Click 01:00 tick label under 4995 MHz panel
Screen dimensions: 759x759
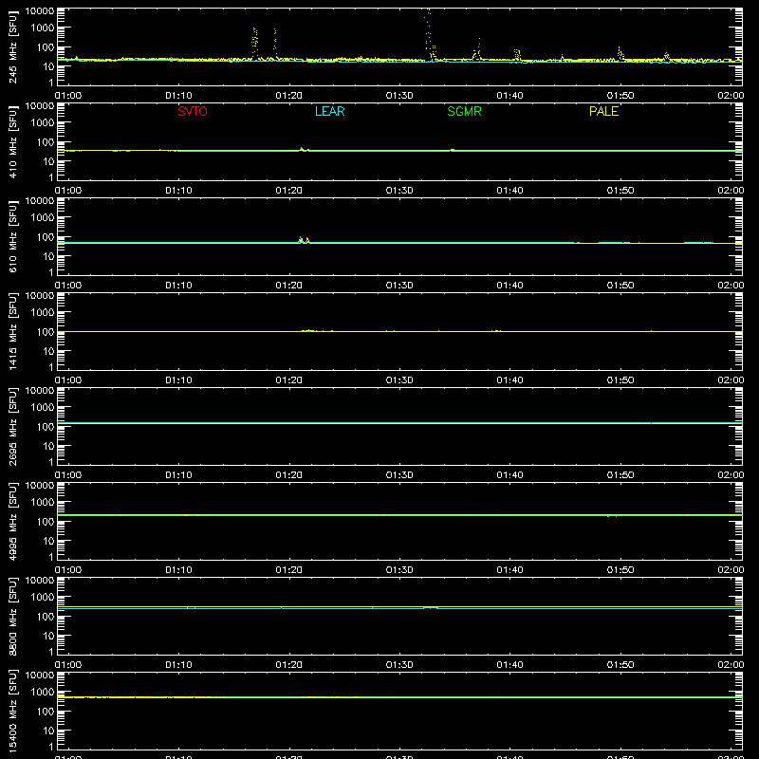pos(68,570)
